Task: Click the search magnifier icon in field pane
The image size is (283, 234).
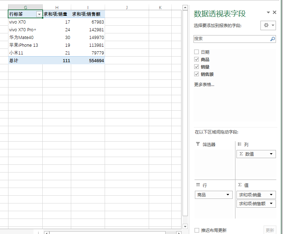Action: click(272, 39)
